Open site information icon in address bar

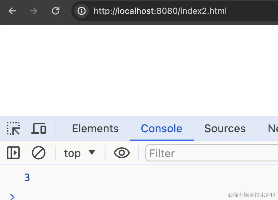coord(82,11)
